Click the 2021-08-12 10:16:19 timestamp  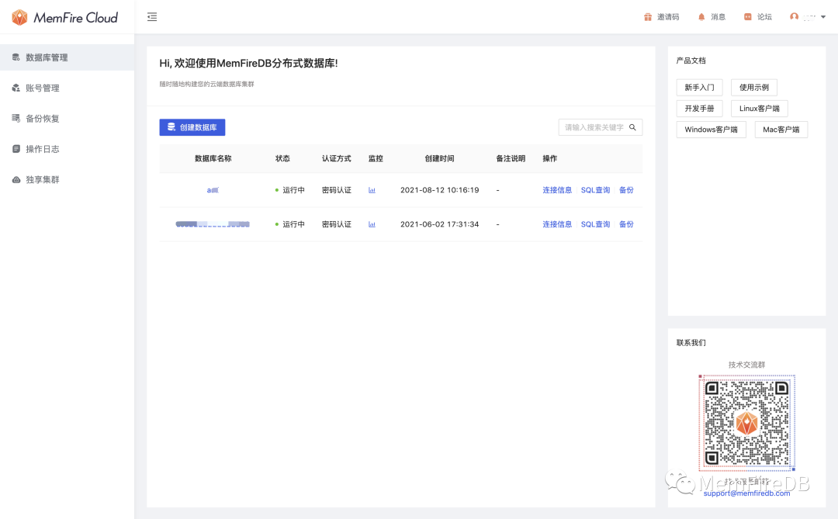(x=440, y=190)
